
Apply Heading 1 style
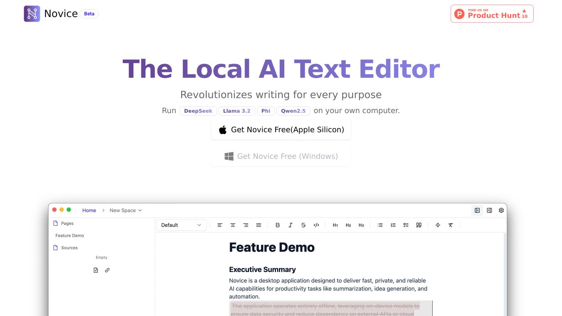[x=335, y=225]
